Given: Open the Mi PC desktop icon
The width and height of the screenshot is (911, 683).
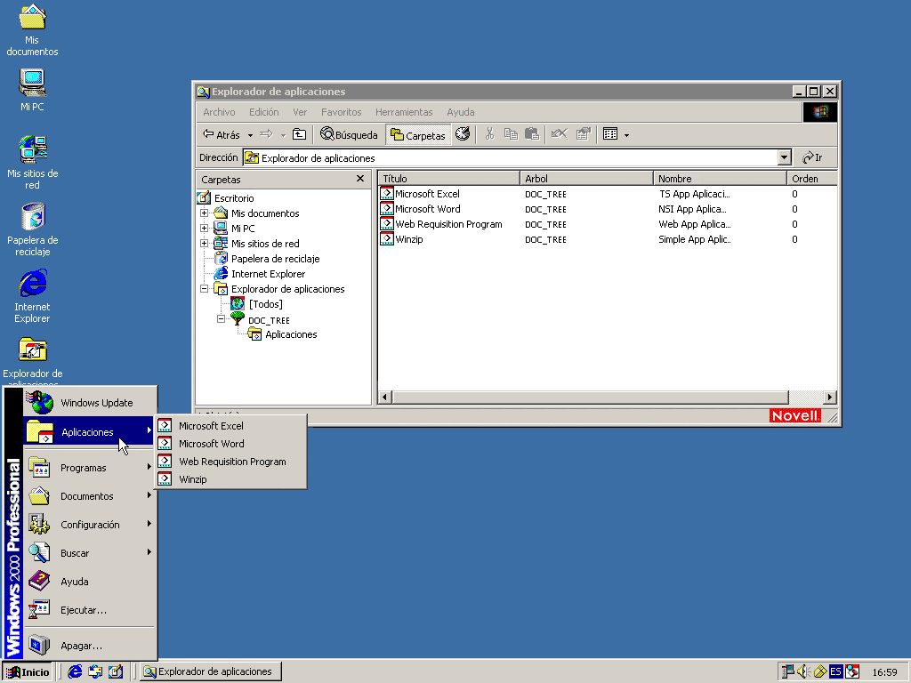Looking at the screenshot, I should (33, 84).
